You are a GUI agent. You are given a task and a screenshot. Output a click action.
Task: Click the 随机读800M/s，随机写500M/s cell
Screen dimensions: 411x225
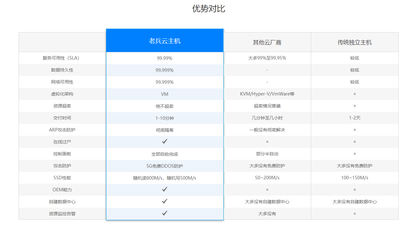point(164,178)
